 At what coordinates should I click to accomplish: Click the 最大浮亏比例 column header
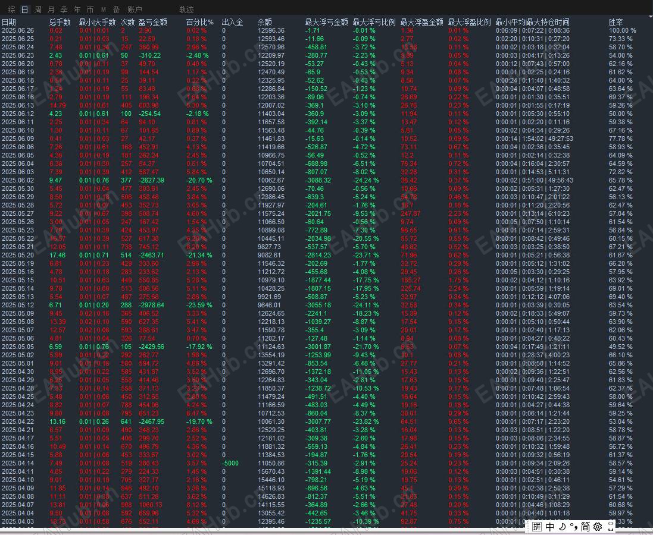tap(374, 22)
